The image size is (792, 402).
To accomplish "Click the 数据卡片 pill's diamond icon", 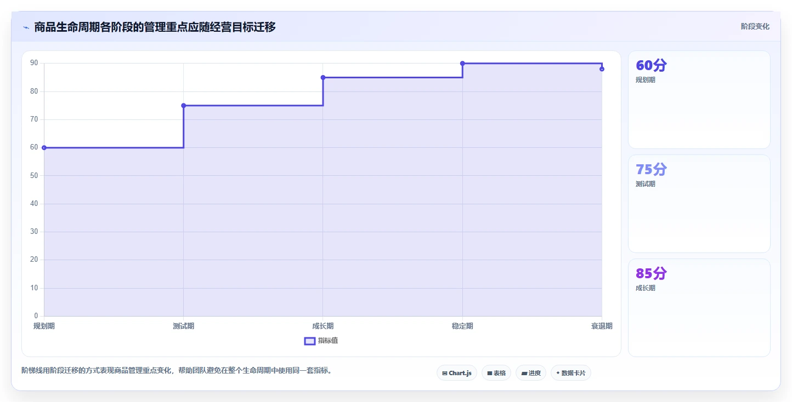I will [x=558, y=373].
